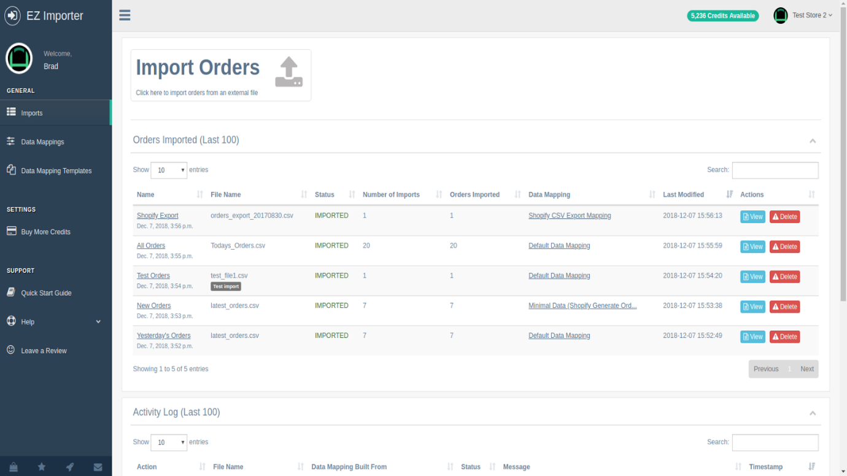Viewport: 847px width, 476px height.
Task: Go to Data Mappings in sidebar
Action: (x=42, y=142)
